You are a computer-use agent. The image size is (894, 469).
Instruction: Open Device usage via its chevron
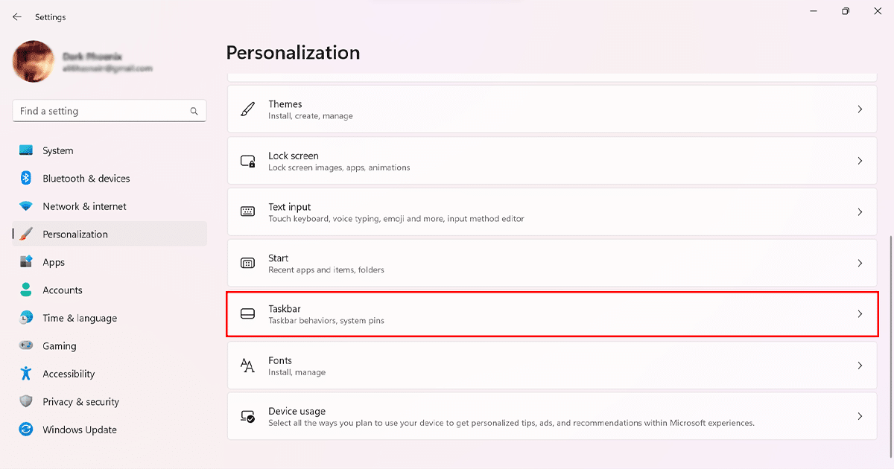[860, 417]
